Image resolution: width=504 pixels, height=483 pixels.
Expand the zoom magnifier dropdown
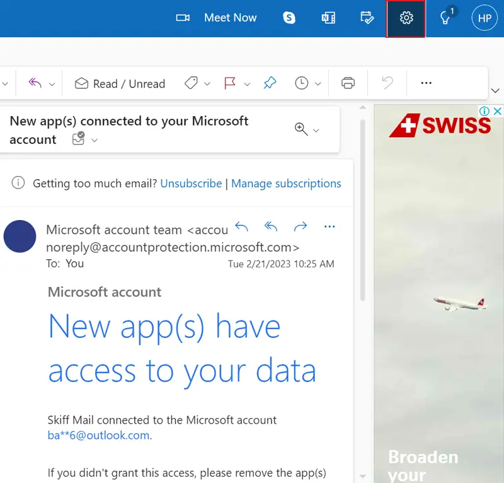coord(316,131)
